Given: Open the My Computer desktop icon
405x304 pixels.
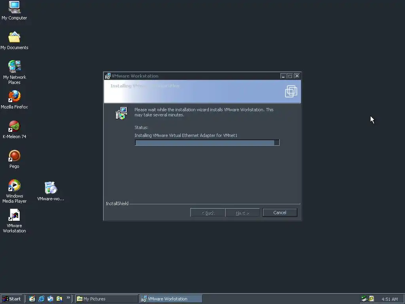Looking at the screenshot, I should click(x=14, y=10).
